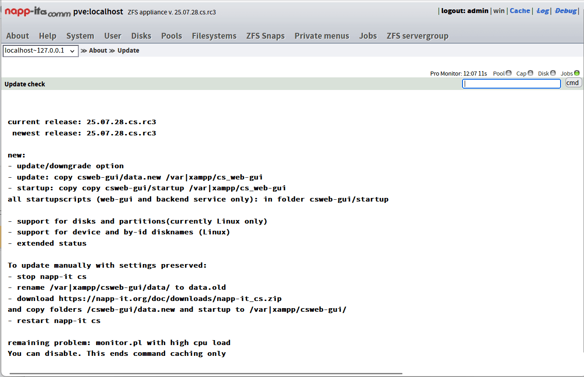The width and height of the screenshot is (584, 377).
Task: Click the 'stop napp-it cs' line
Action: (47, 277)
